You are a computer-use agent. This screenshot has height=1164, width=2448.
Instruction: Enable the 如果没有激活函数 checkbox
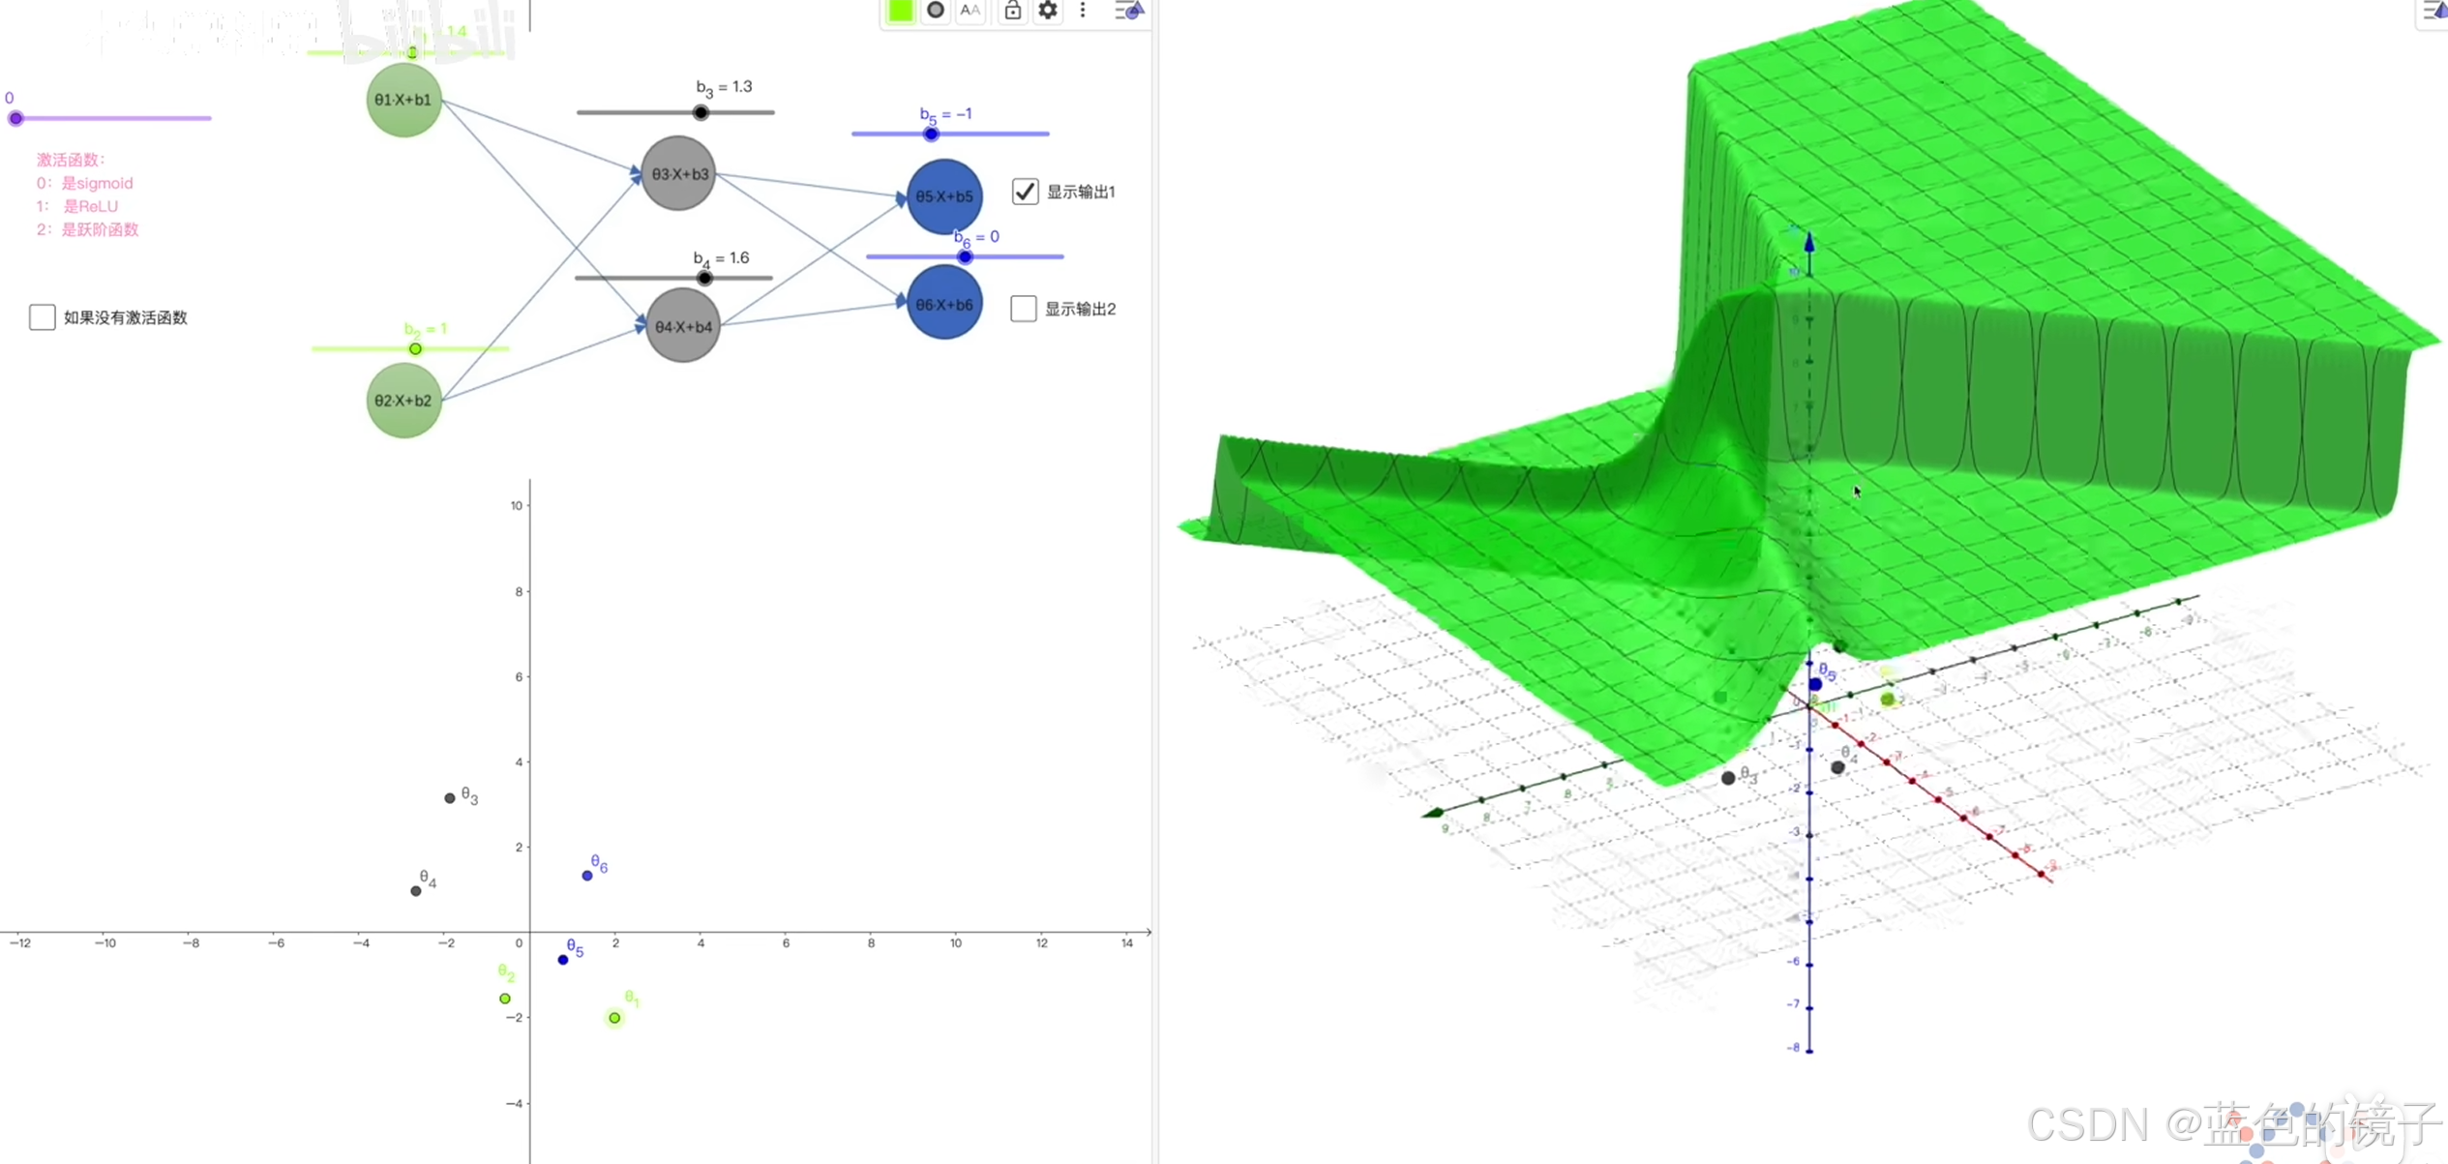[x=42, y=317]
